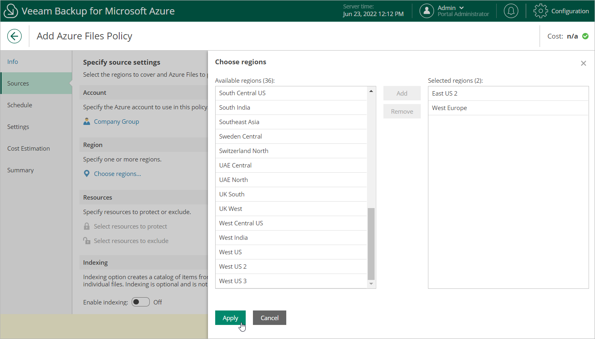Click the Cancel button
Image resolution: width=595 pixels, height=339 pixels.
269,318
